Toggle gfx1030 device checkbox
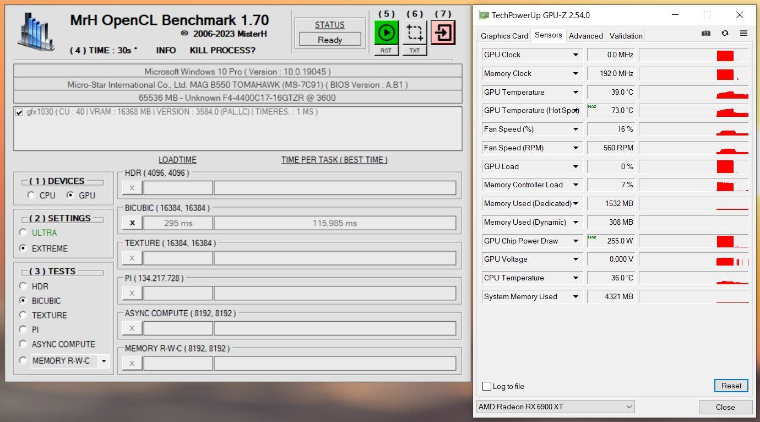 (20, 112)
